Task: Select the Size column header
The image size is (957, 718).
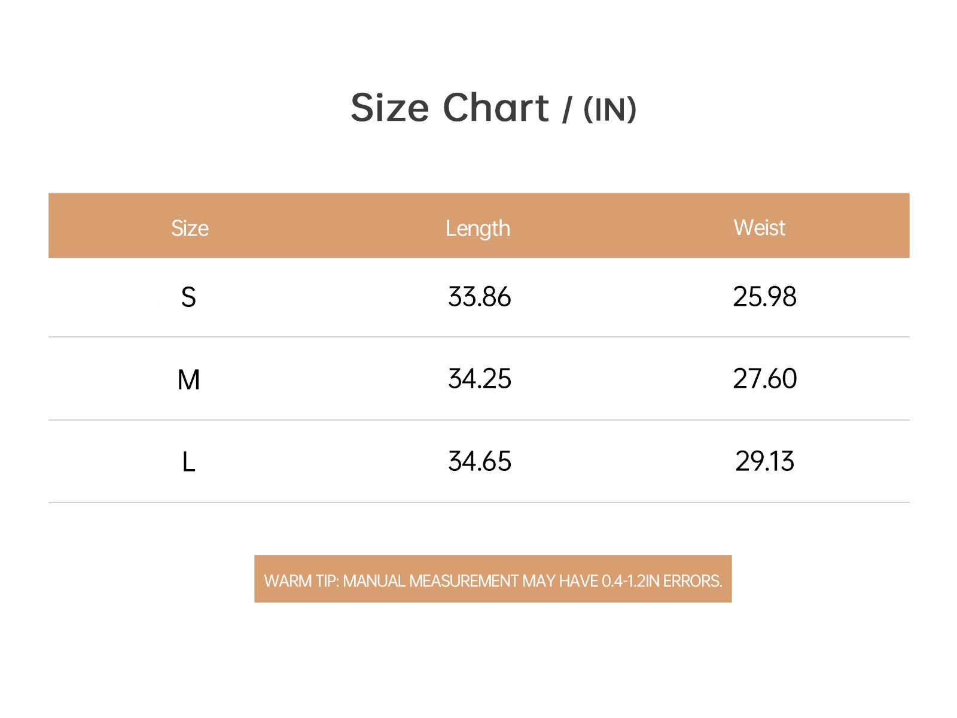Action: click(x=190, y=228)
